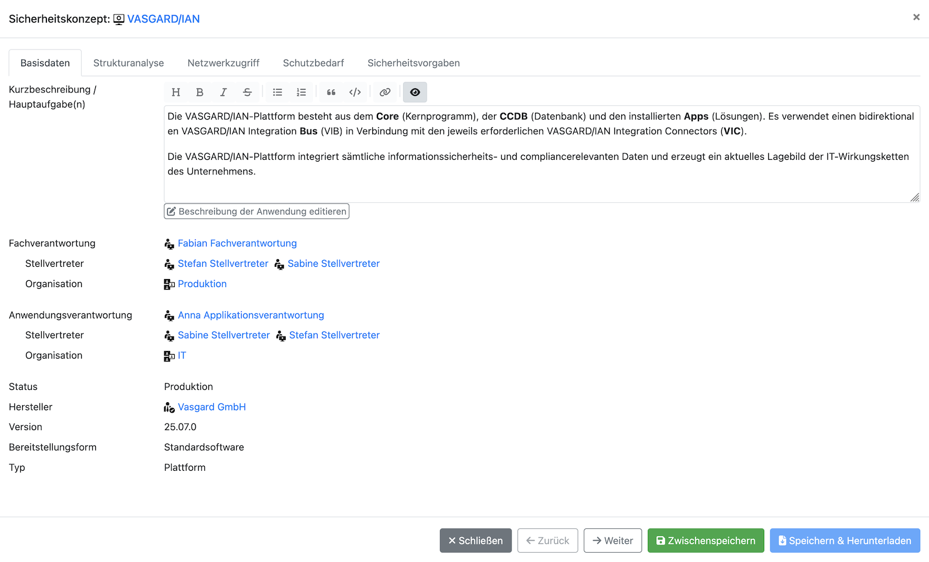This screenshot has height=562, width=929.
Task: Go to the Sicherheitsvorgaben tab
Action: tap(413, 63)
